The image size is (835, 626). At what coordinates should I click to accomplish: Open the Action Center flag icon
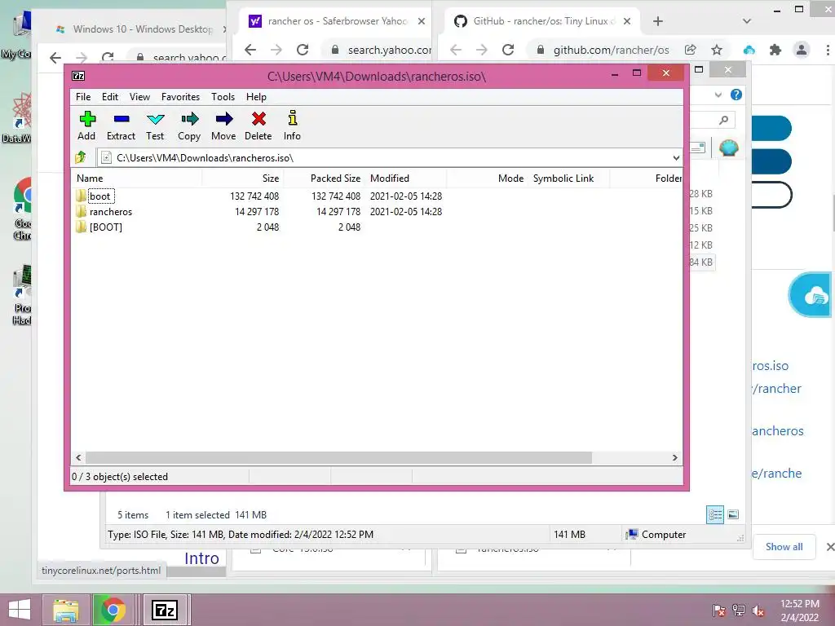point(719,611)
